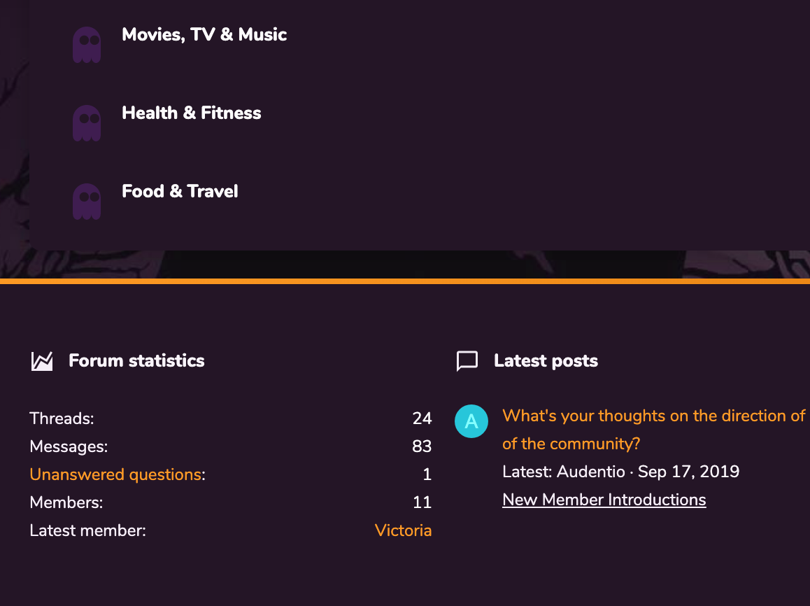Click the ghost icon beside Health & Fitness
Viewport: 810px width, 606px height.
[x=87, y=123]
